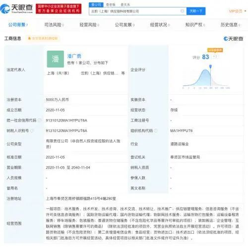Click the 经营范围 business scope paragraph
248x247 pixels.
(142, 223)
